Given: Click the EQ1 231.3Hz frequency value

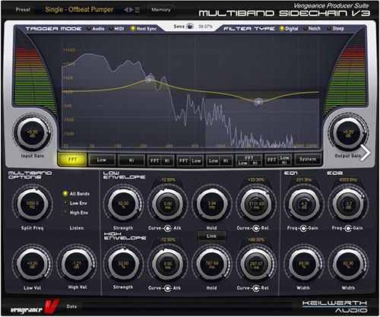Looking at the screenshot, I should pos(304,180).
